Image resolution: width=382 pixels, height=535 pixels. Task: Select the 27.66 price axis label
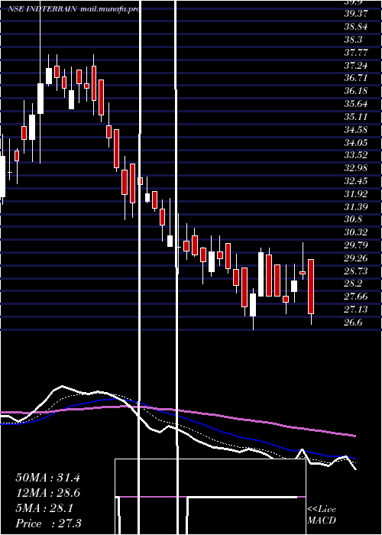click(357, 297)
